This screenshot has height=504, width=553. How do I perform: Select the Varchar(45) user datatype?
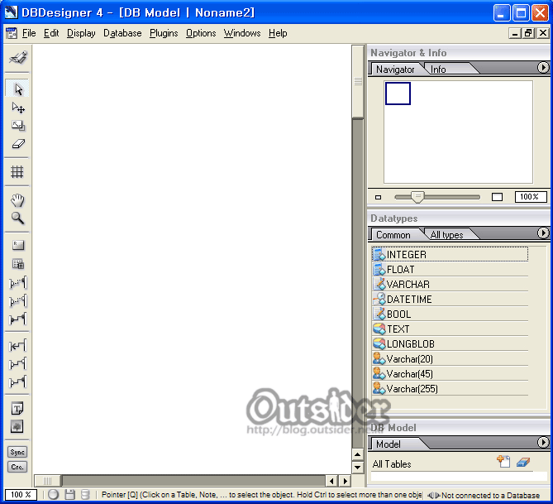tap(450, 374)
